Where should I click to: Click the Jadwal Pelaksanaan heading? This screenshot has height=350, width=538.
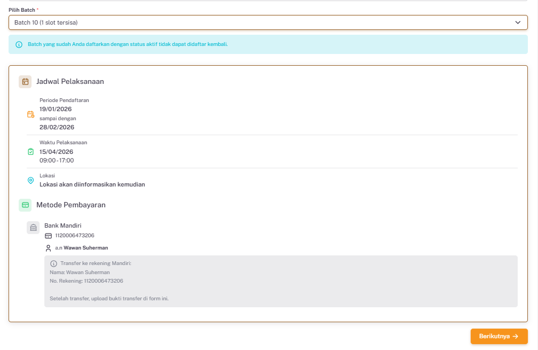click(70, 82)
